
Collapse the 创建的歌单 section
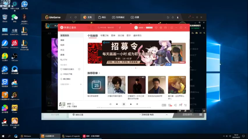65,84
